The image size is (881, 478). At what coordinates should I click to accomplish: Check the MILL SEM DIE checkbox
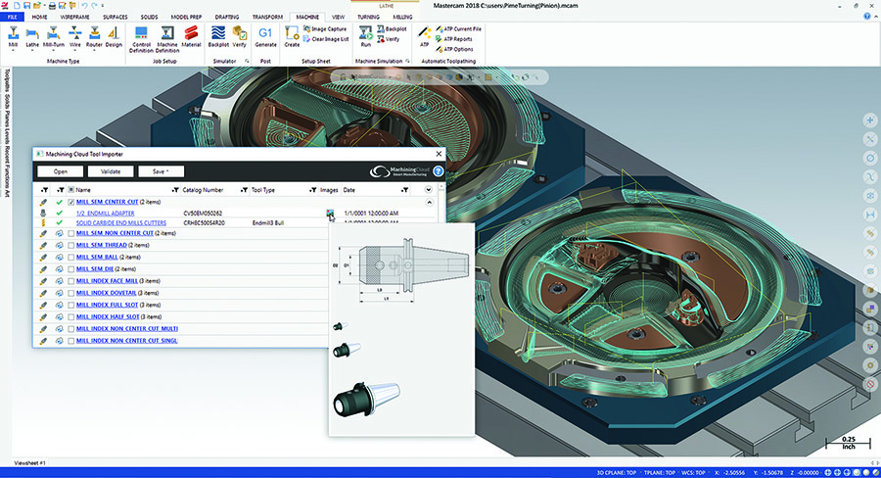coord(70,268)
